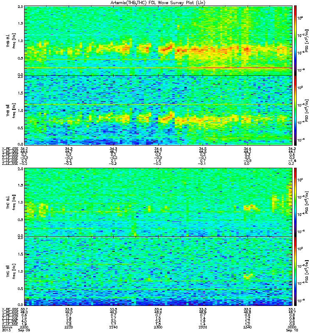Click the Y_RE_GSE row label under the THC panels
Viewport: 312px width, 333px height.
(x=10, y=312)
